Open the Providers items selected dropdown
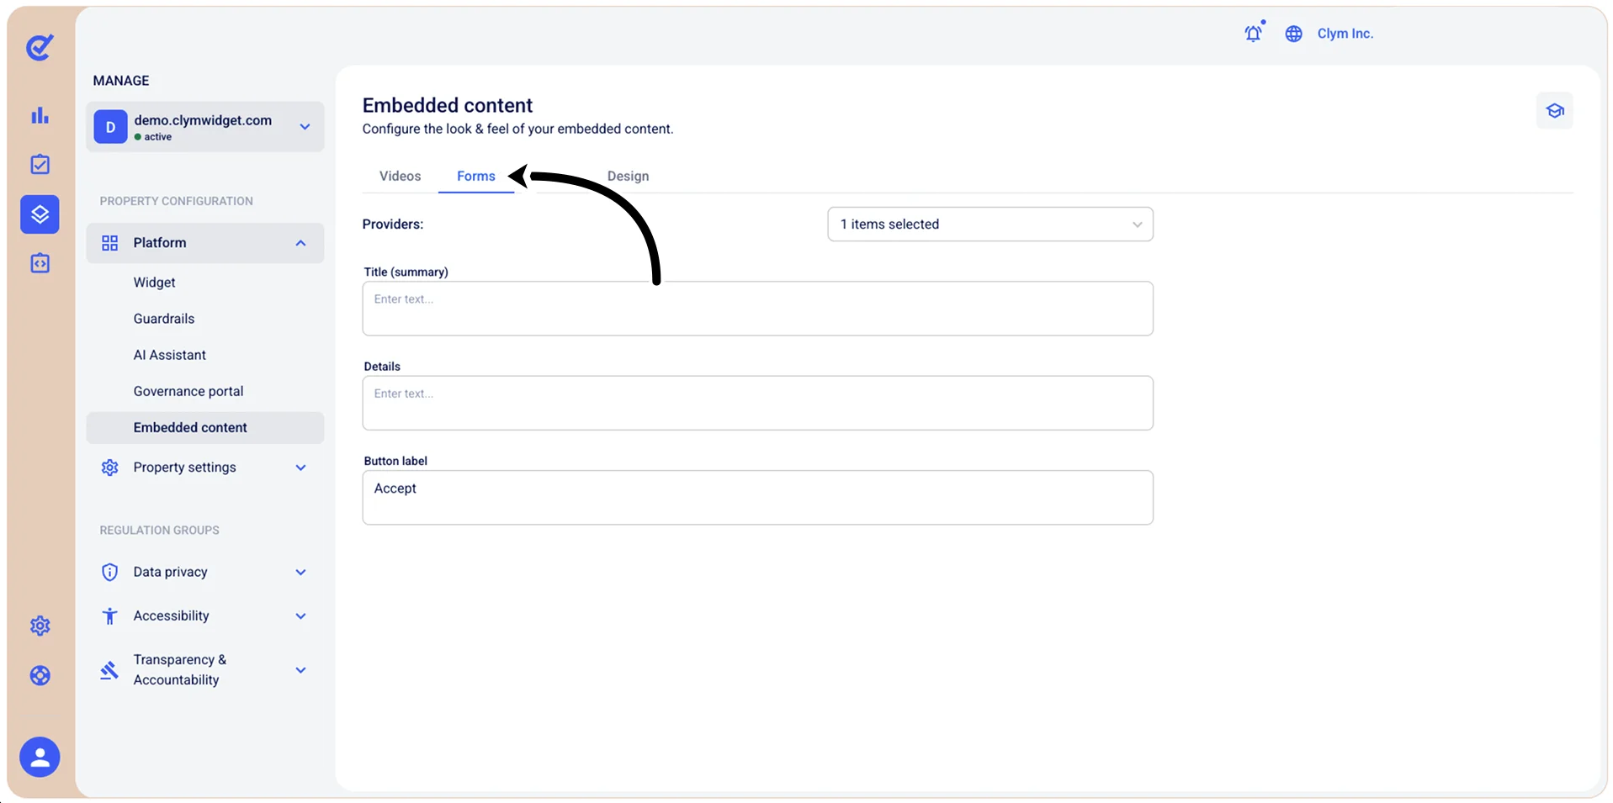This screenshot has width=1613, height=803. pos(990,225)
